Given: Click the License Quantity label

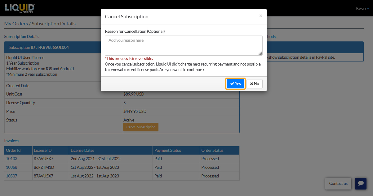Looking at the screenshot, I should (x=21, y=103).
